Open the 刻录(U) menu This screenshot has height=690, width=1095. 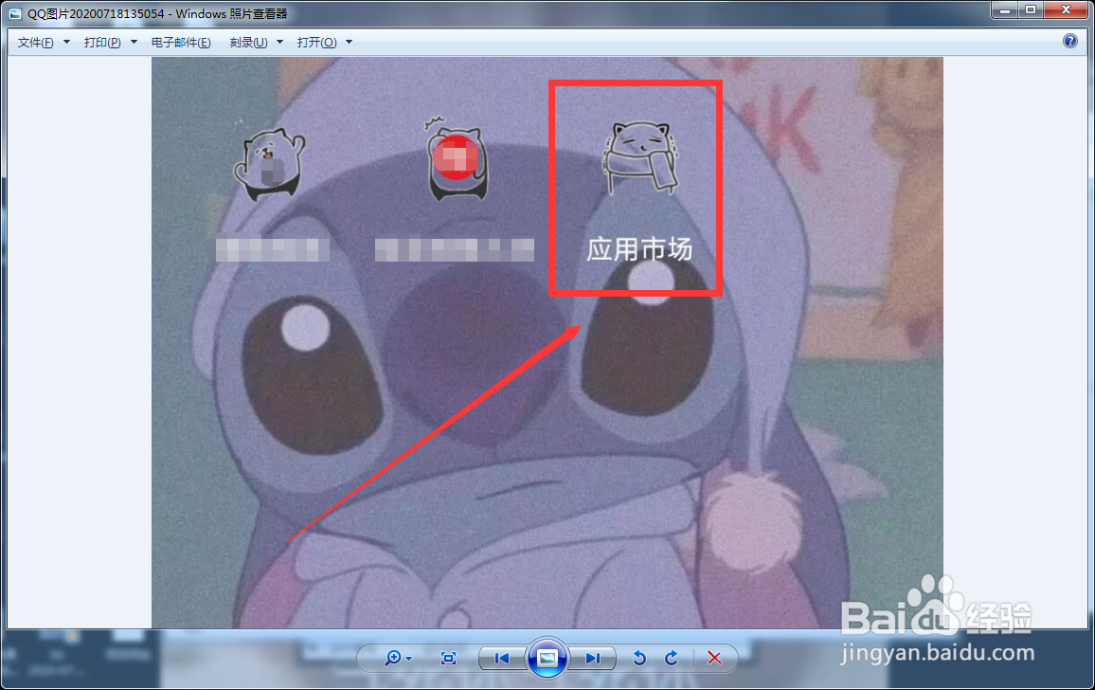coord(248,43)
